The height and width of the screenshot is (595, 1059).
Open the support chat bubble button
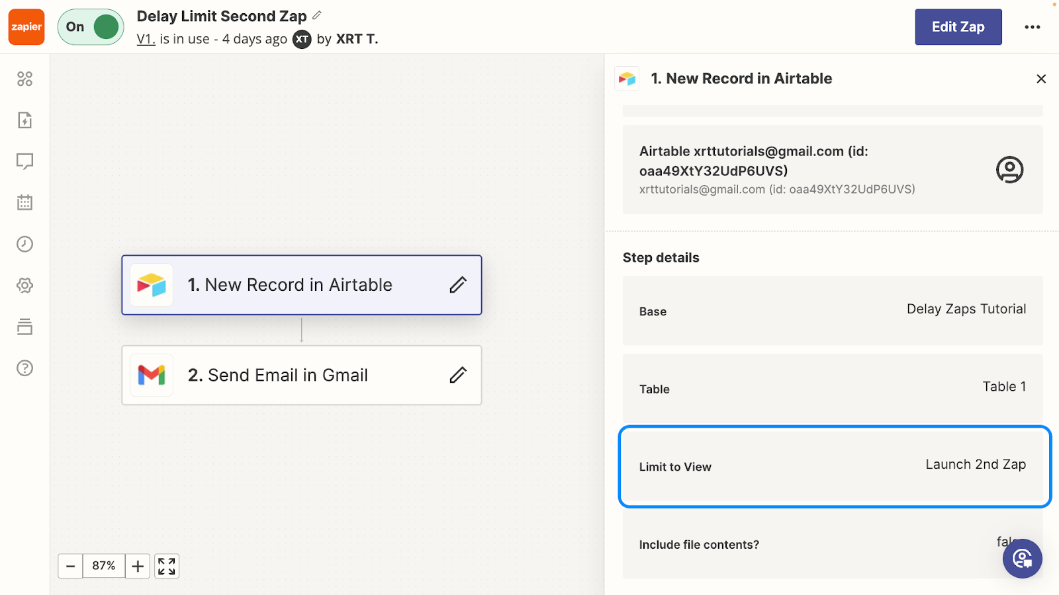click(1022, 559)
